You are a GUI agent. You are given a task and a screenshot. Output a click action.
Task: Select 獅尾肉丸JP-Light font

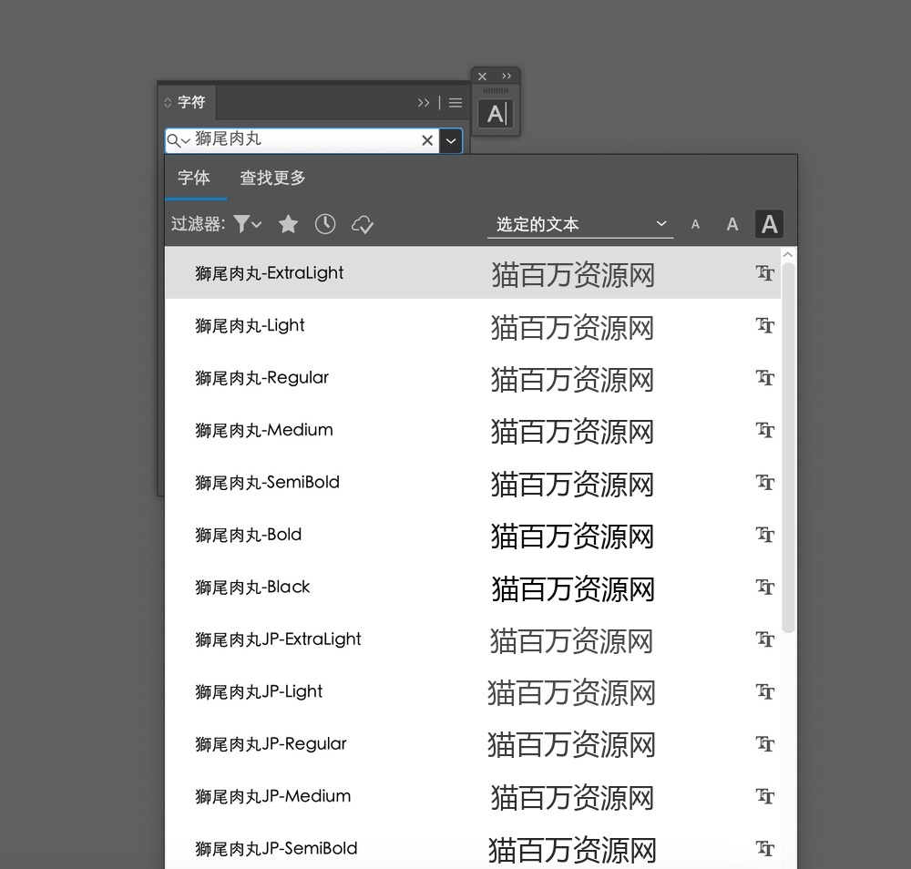473,691
